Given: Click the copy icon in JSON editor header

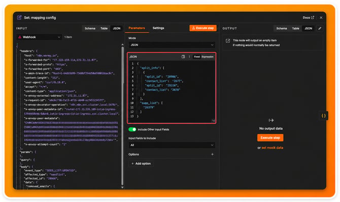Looking at the screenshot, I should (183, 57).
